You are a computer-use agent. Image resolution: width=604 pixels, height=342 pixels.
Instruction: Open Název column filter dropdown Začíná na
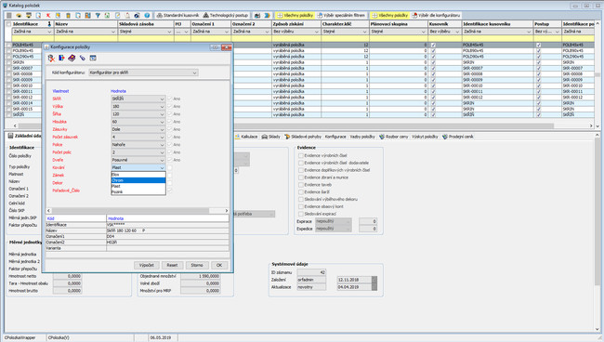tap(85, 32)
